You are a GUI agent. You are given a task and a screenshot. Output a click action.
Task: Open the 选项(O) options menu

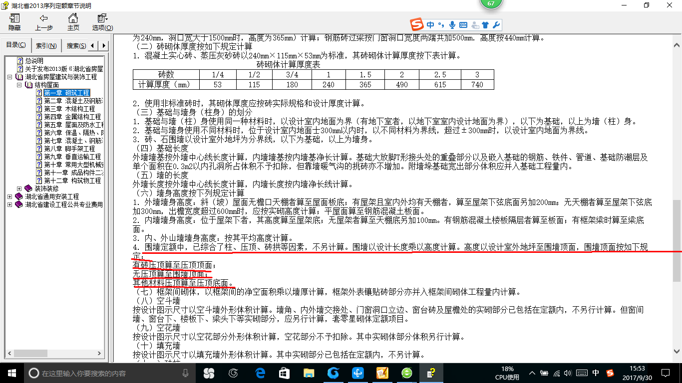(x=102, y=22)
